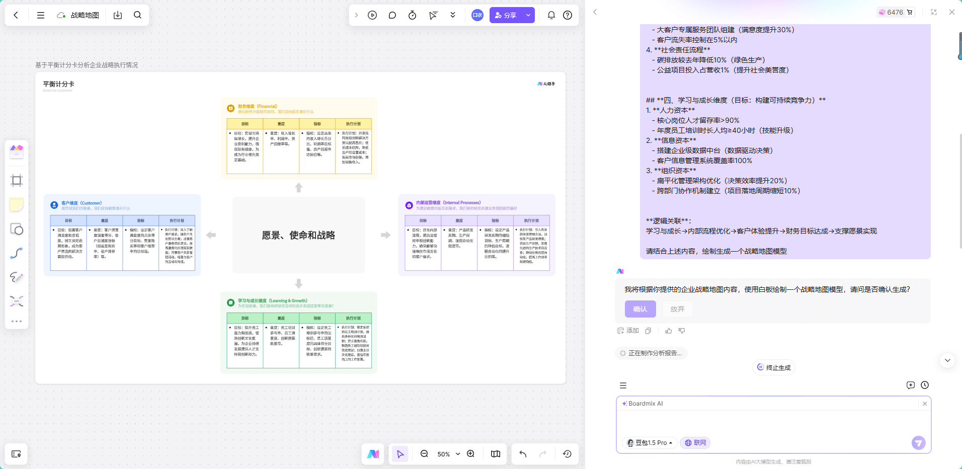The image size is (962, 469).
Task: Start presentation play mode
Action: coord(372,15)
